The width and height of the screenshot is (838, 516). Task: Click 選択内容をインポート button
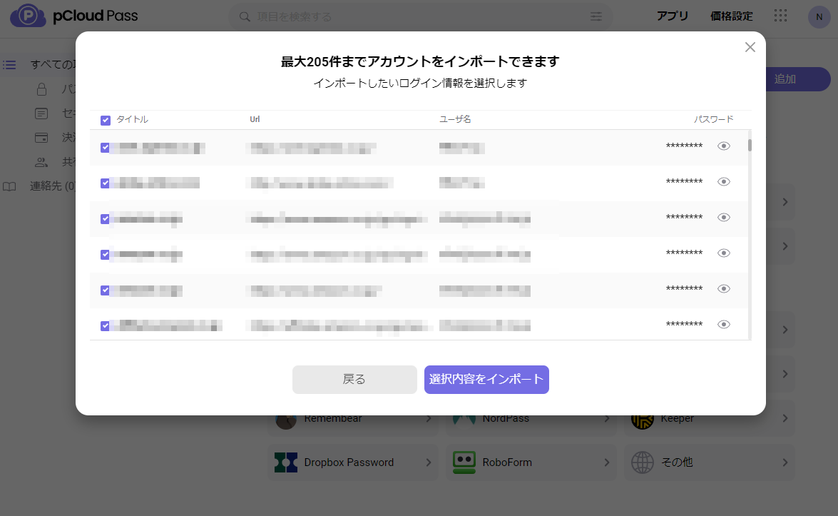pyautogui.click(x=486, y=380)
